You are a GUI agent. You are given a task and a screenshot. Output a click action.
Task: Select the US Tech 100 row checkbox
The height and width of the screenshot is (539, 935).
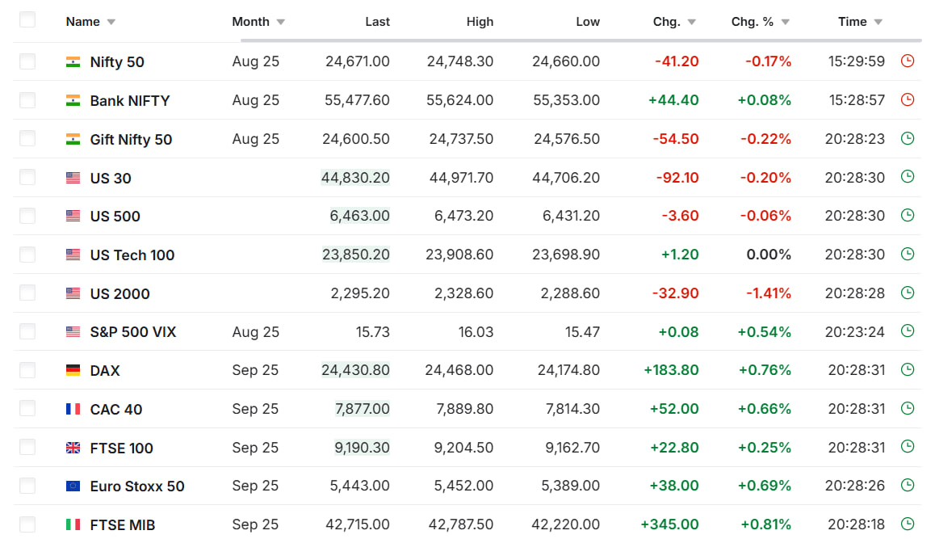pos(27,255)
